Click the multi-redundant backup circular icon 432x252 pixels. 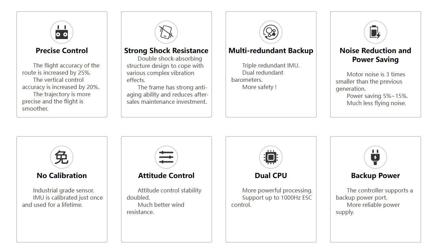(271, 33)
